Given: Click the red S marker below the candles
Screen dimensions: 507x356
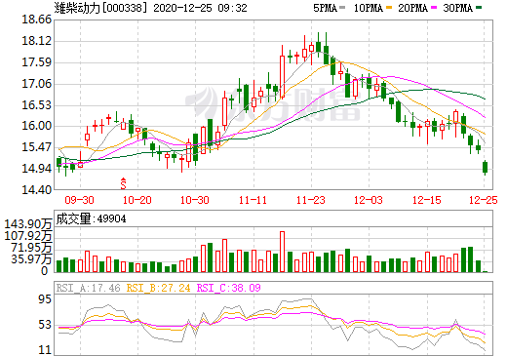Looking at the screenshot, I should (x=123, y=183).
